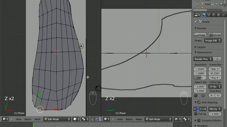Image resolution: width=227 pixels, height=127 pixels.
Task: Toggle camera visibility eye in outliner
Action: pyautogui.click(x=212, y=4)
